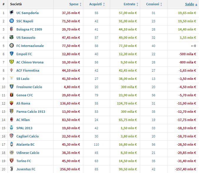
Task: Click the Juventus FC club crest icon
Action: pos(11,169)
